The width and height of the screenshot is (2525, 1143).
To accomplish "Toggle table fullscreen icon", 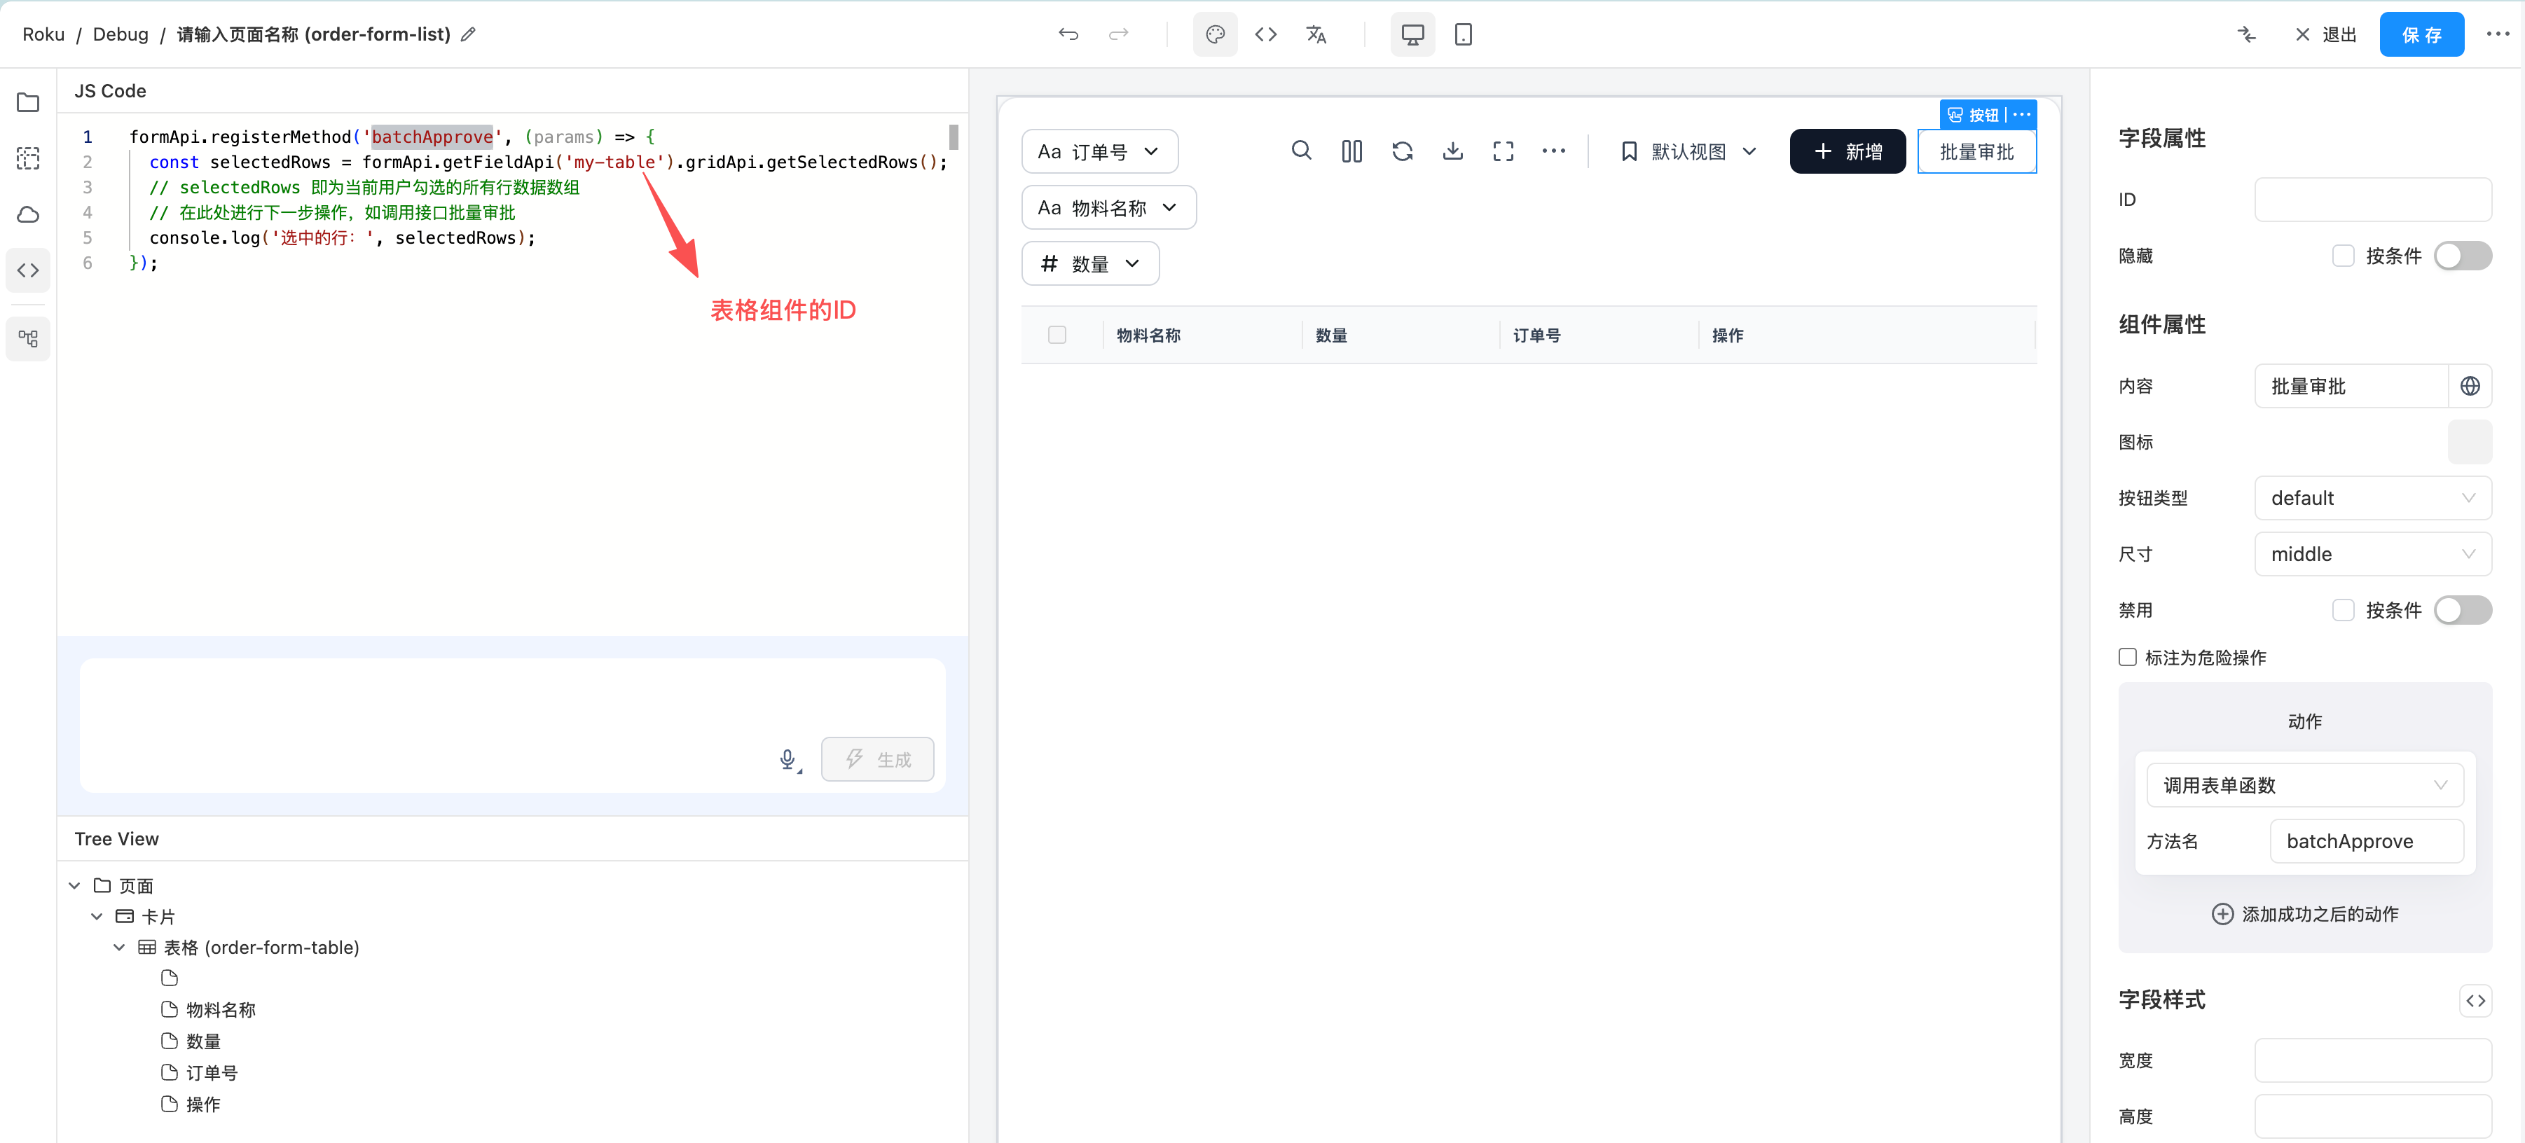I will point(1504,151).
